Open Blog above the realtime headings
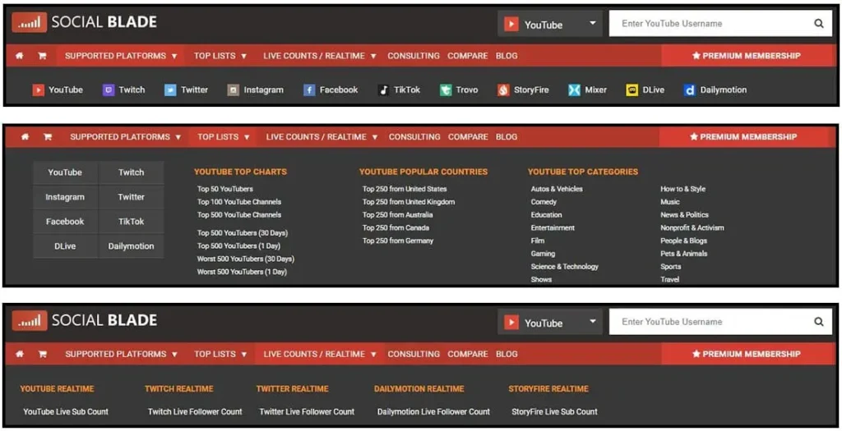 pyautogui.click(x=507, y=354)
